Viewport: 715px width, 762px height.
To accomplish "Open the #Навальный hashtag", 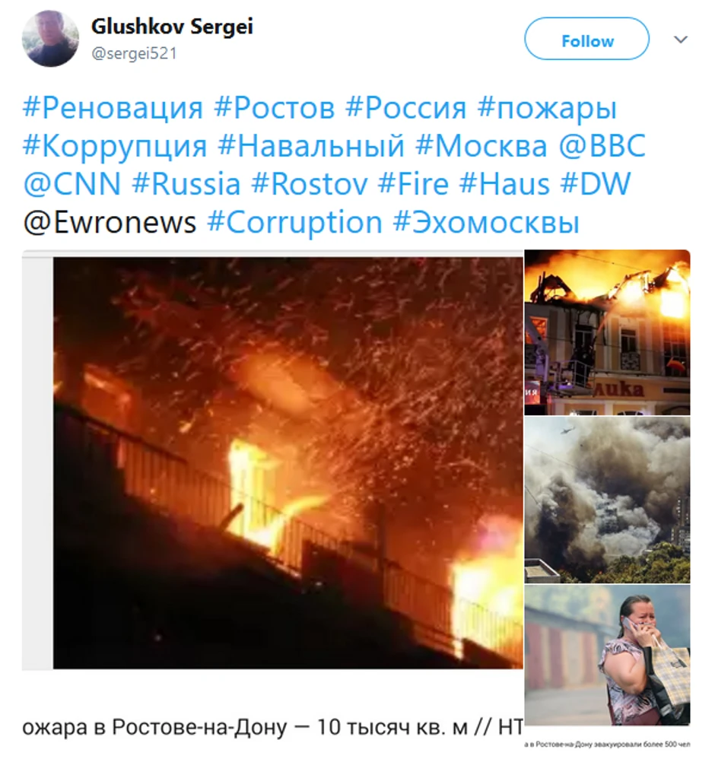I will pos(311,146).
